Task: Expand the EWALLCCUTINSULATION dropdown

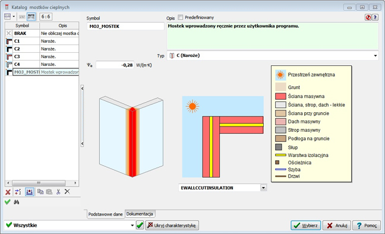Action: 263,188
